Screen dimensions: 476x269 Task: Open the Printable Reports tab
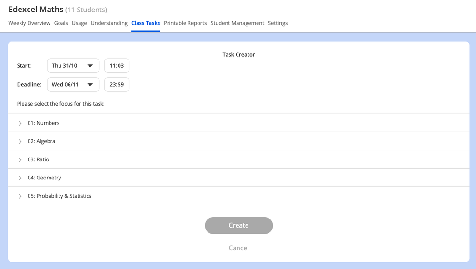[185, 23]
